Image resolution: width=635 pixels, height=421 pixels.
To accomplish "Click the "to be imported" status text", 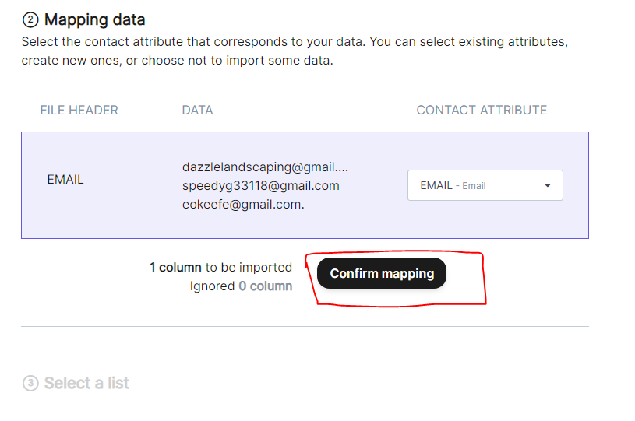I will click(x=249, y=268).
